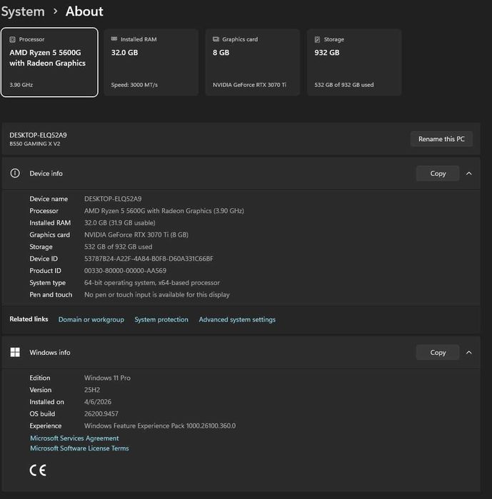Click the Installed RAM card memory icon
The image size is (492, 499).
[114, 38]
